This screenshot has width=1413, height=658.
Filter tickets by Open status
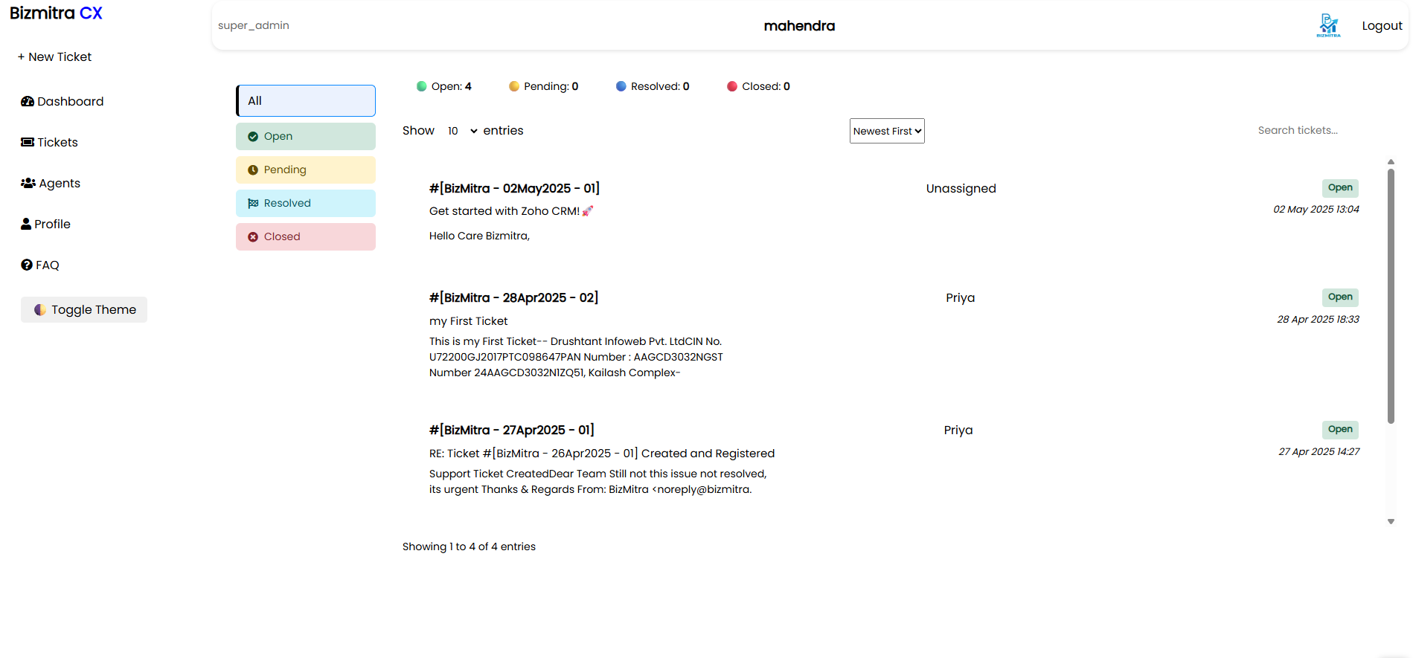306,137
